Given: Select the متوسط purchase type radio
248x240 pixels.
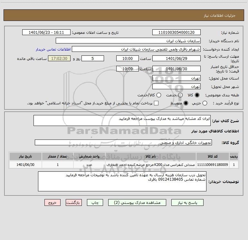Looking at the screenshot, I should [x=186, y=103].
